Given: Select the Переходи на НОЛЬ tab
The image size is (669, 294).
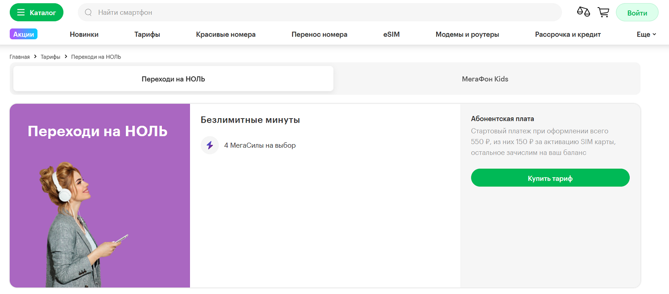Looking at the screenshot, I should point(173,79).
